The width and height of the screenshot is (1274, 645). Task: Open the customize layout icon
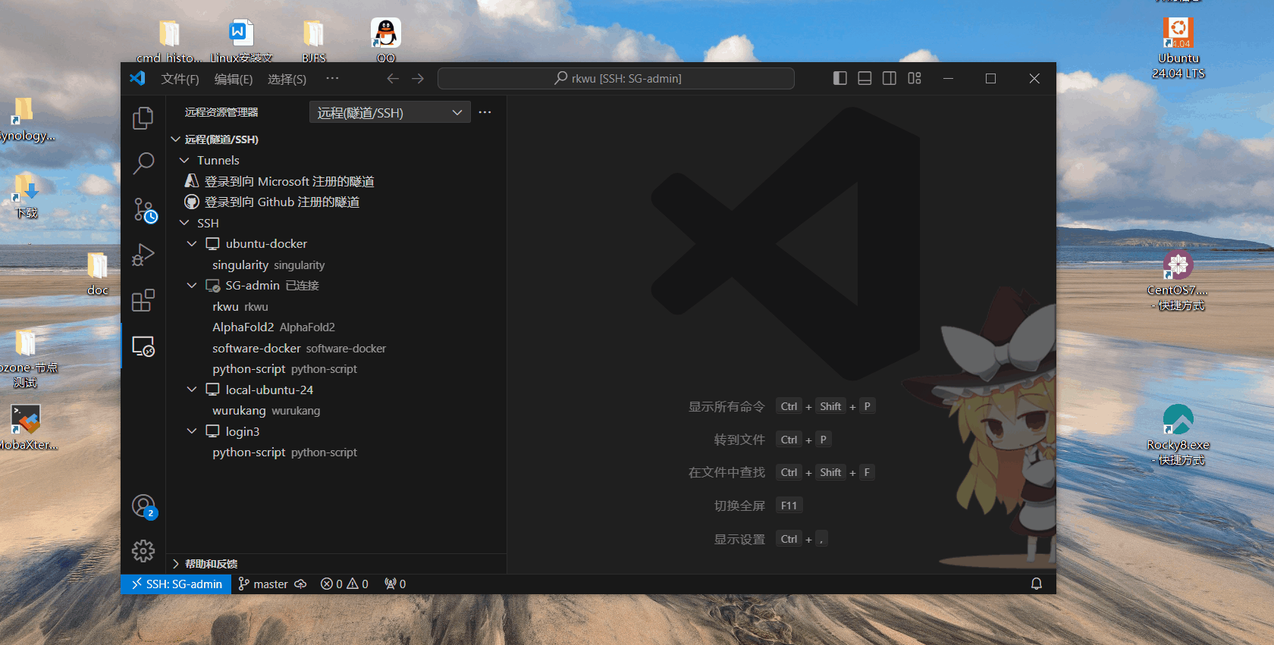[915, 78]
